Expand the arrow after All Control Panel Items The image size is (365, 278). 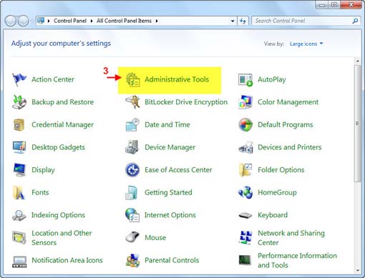pyautogui.click(x=157, y=21)
